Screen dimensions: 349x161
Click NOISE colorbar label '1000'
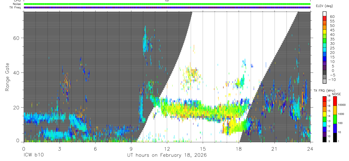[341, 114]
